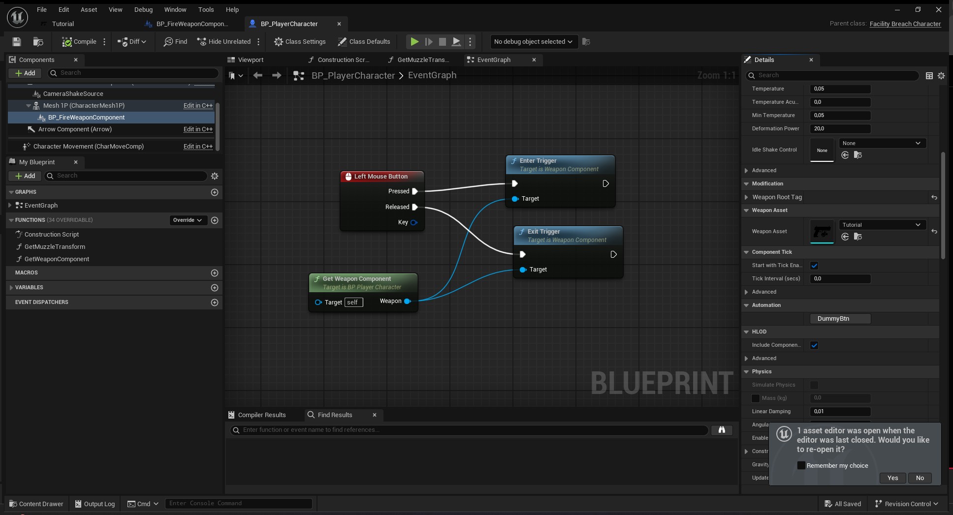Compile the blueprint
This screenshot has height=515, width=953.
[79, 42]
